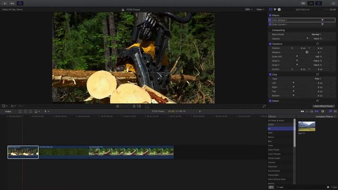Clear the effects search field

[x=328, y=187]
